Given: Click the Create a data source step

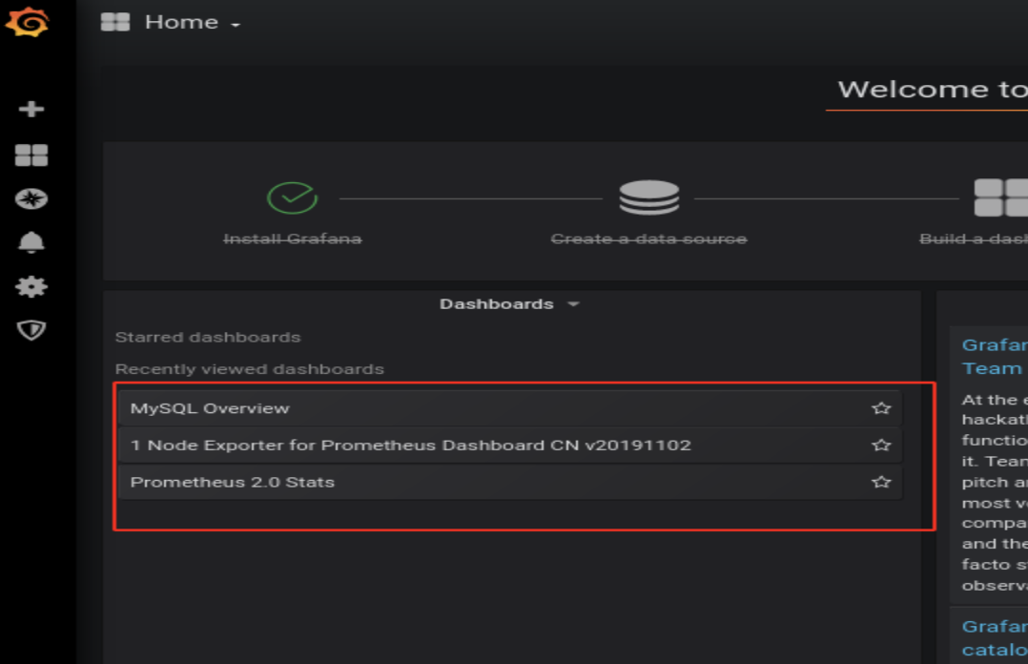Looking at the screenshot, I should [x=649, y=239].
